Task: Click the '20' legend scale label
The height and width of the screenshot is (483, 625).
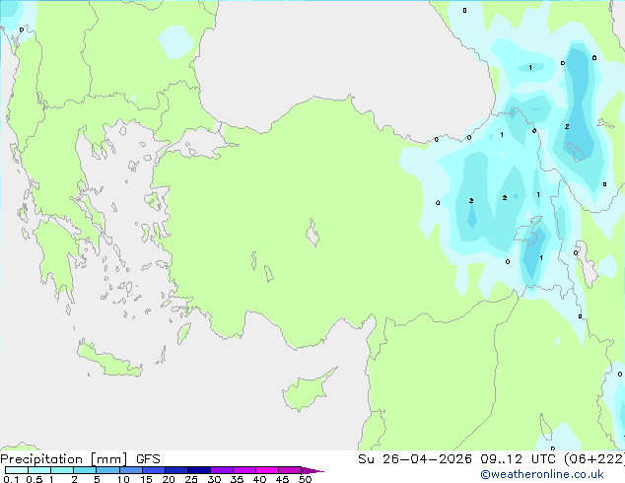Action: (169, 479)
